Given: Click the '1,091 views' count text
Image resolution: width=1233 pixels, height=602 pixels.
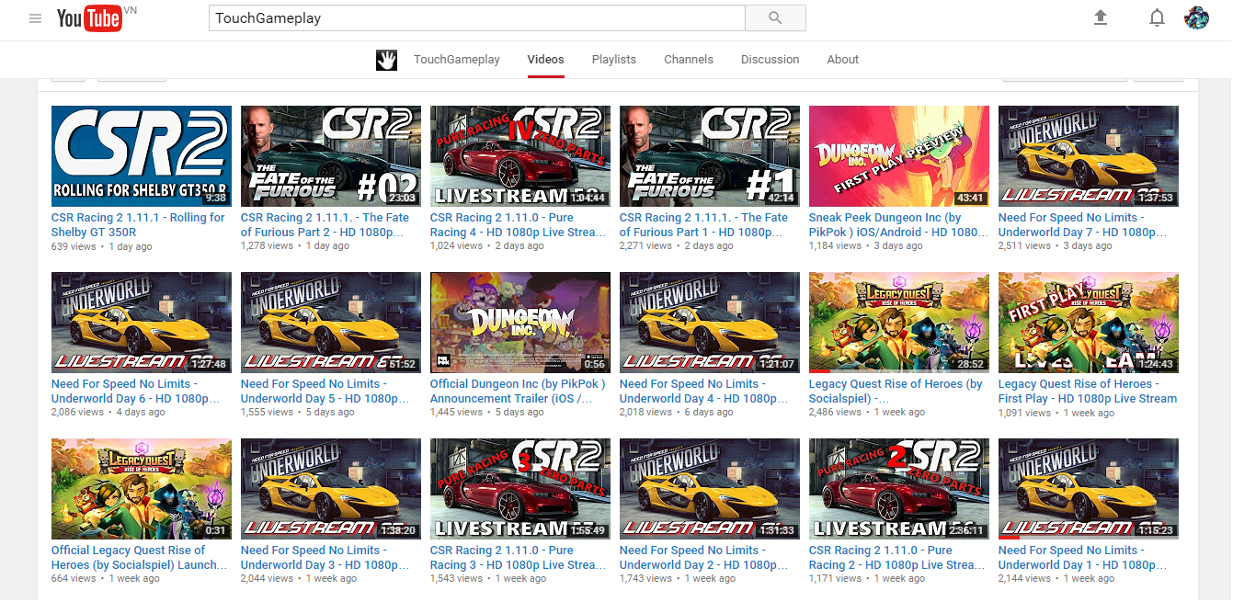Looking at the screenshot, I should click(x=1025, y=414).
